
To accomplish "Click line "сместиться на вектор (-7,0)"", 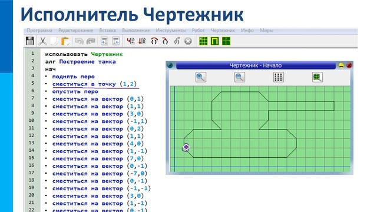I will [100, 174].
